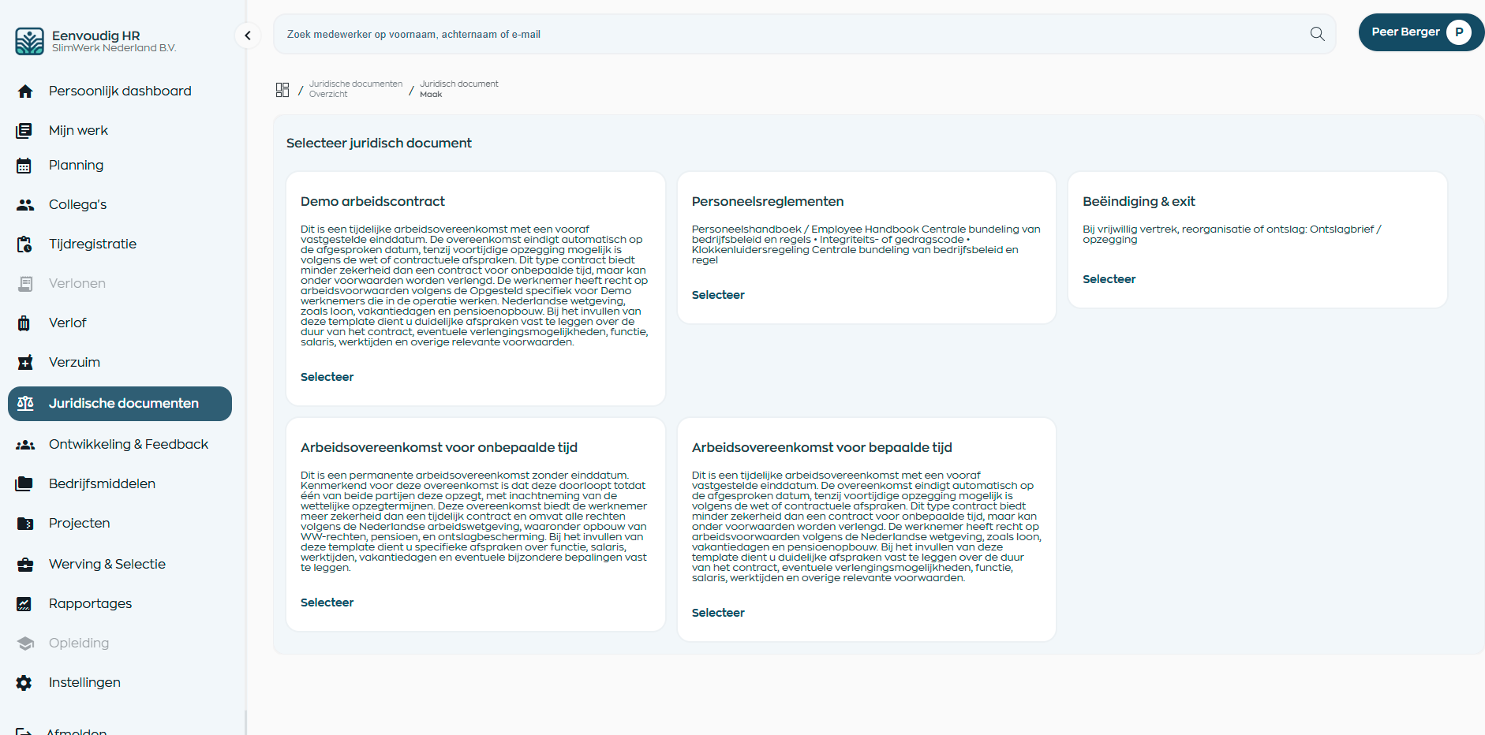1485x735 pixels.
Task: Collapse the sidebar with the chevron arrow
Action: pyautogui.click(x=248, y=35)
